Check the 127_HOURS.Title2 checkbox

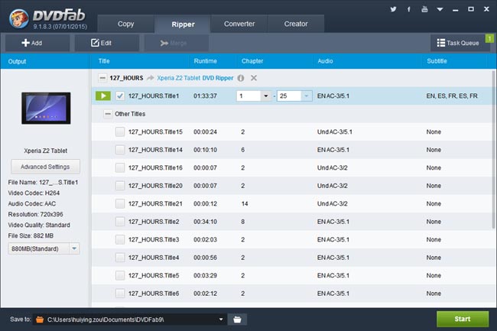click(120, 222)
